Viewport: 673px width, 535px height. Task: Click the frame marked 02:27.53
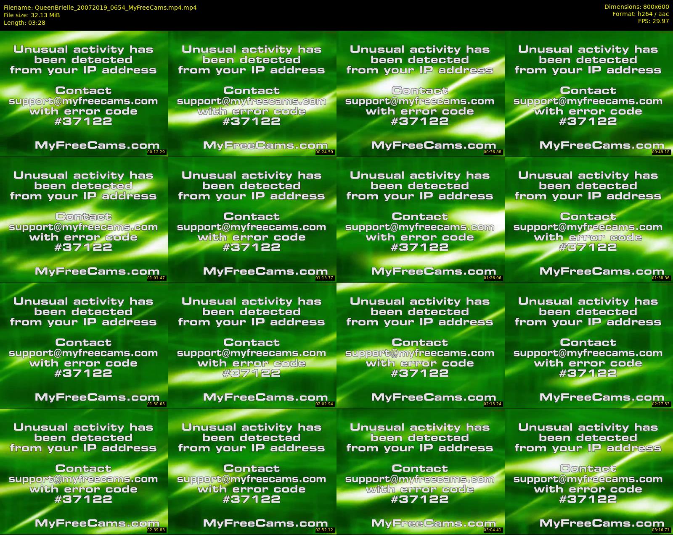click(x=589, y=346)
